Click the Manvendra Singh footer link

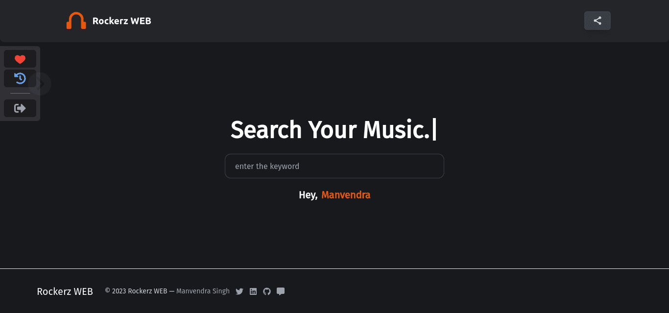(203, 291)
